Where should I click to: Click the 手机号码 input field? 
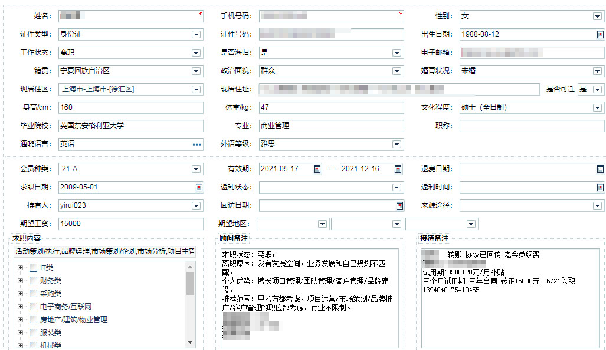pos(331,16)
